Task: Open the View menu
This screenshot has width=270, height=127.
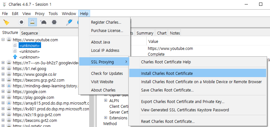Action: click(x=27, y=13)
